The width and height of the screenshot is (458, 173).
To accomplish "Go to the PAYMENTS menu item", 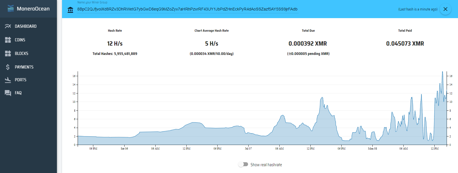I will (x=24, y=67).
